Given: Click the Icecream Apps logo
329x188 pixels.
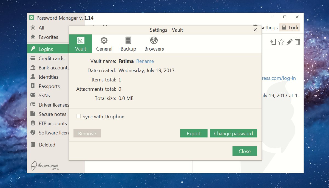Looking at the screenshot, I should coord(45,166).
